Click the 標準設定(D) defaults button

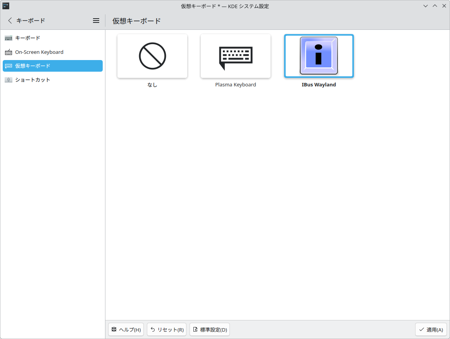(x=210, y=330)
